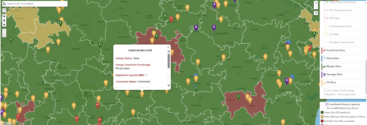Viewport: 367px width, 125px height.
Task: Toggle the Storage Sites layer
Action: coord(342,74)
